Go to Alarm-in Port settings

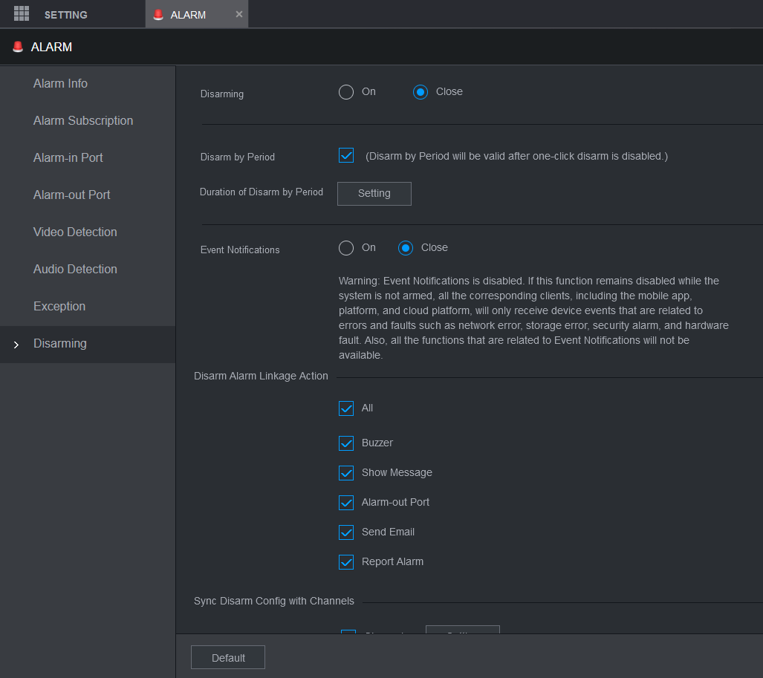[68, 158]
